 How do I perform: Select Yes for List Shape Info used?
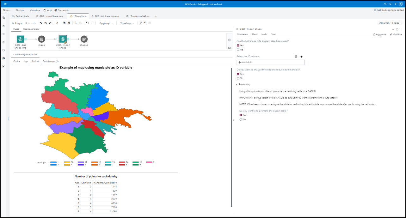(238, 45)
